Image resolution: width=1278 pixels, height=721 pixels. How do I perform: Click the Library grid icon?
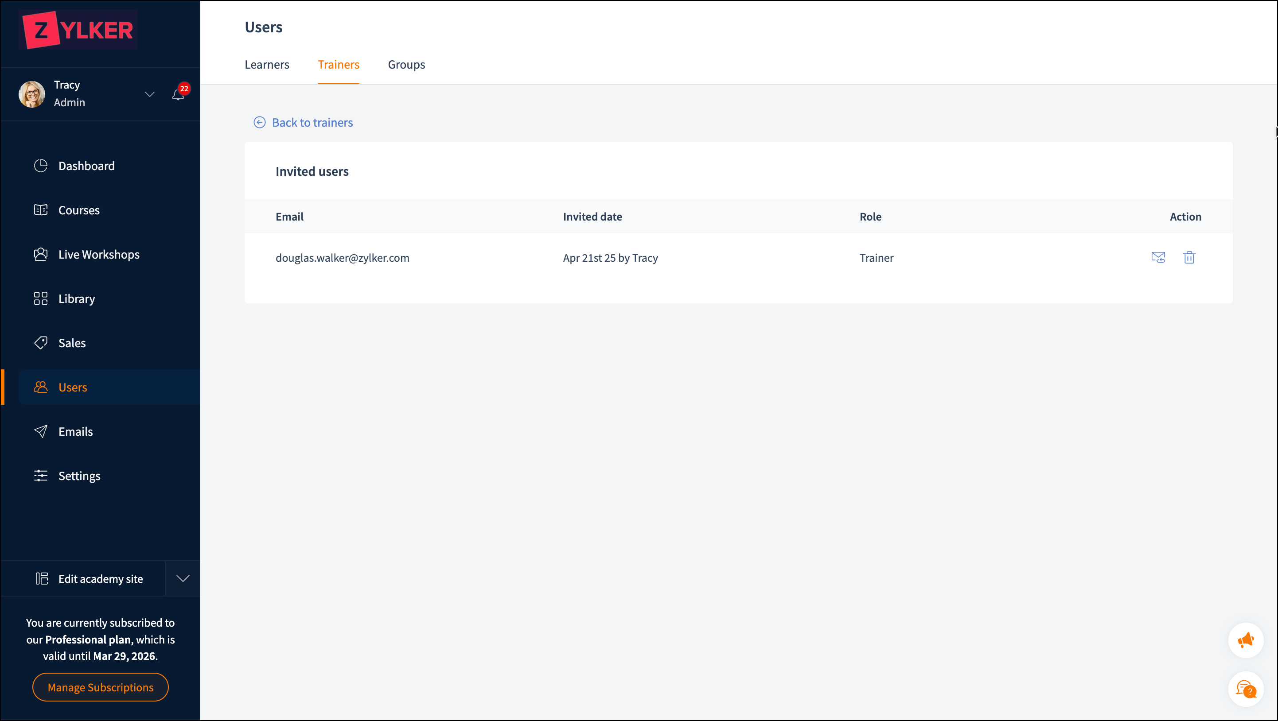pos(41,298)
